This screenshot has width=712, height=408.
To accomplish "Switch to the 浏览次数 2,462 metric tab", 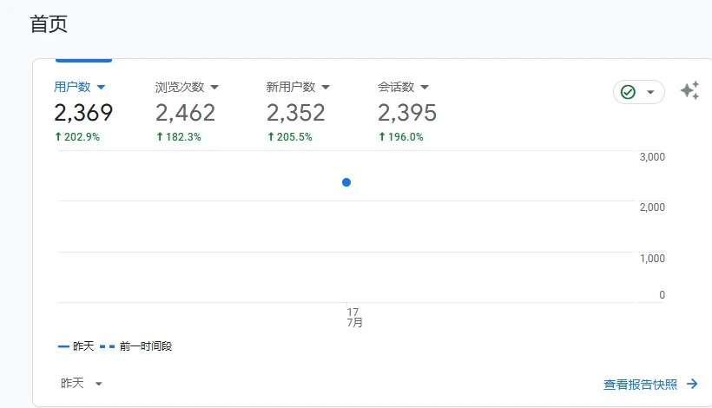I will click(x=186, y=112).
